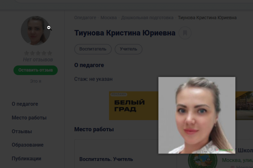Go to 'Отзывы' sidebar section
The height and width of the screenshot is (168, 253).
tap(22, 131)
